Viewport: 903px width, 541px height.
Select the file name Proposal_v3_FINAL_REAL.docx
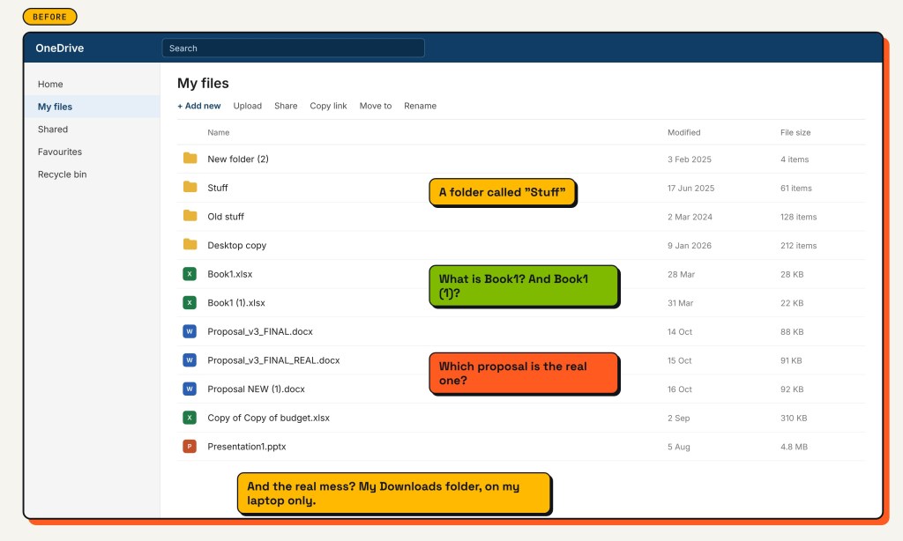(x=273, y=360)
